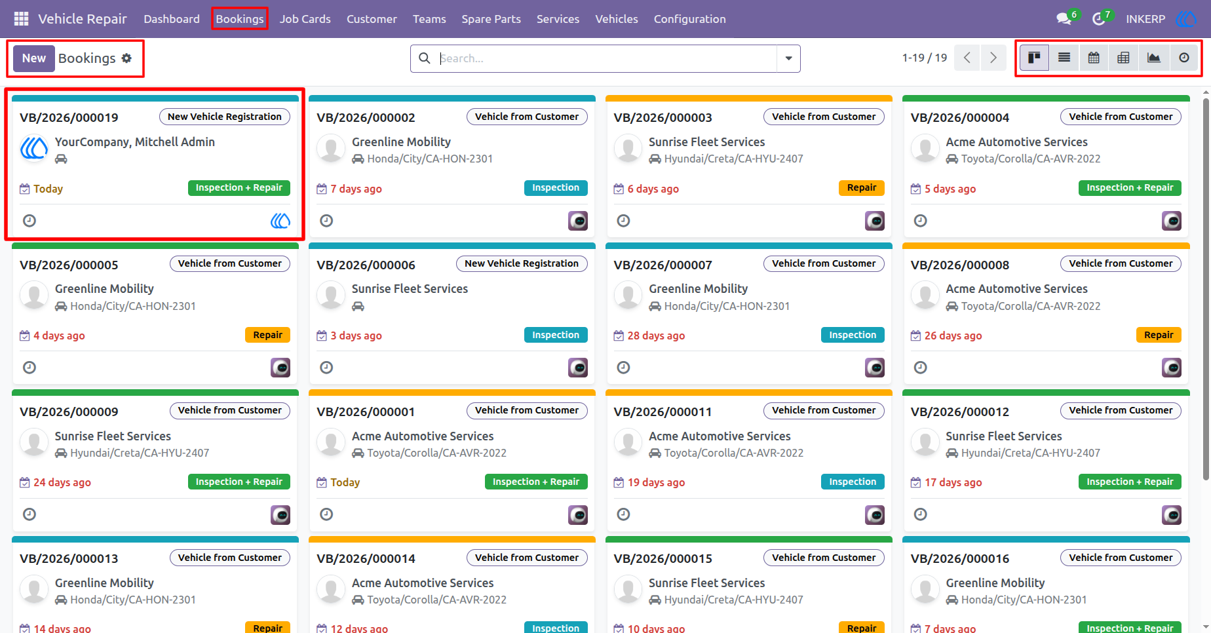Open Bookings settings gear icon

click(126, 58)
